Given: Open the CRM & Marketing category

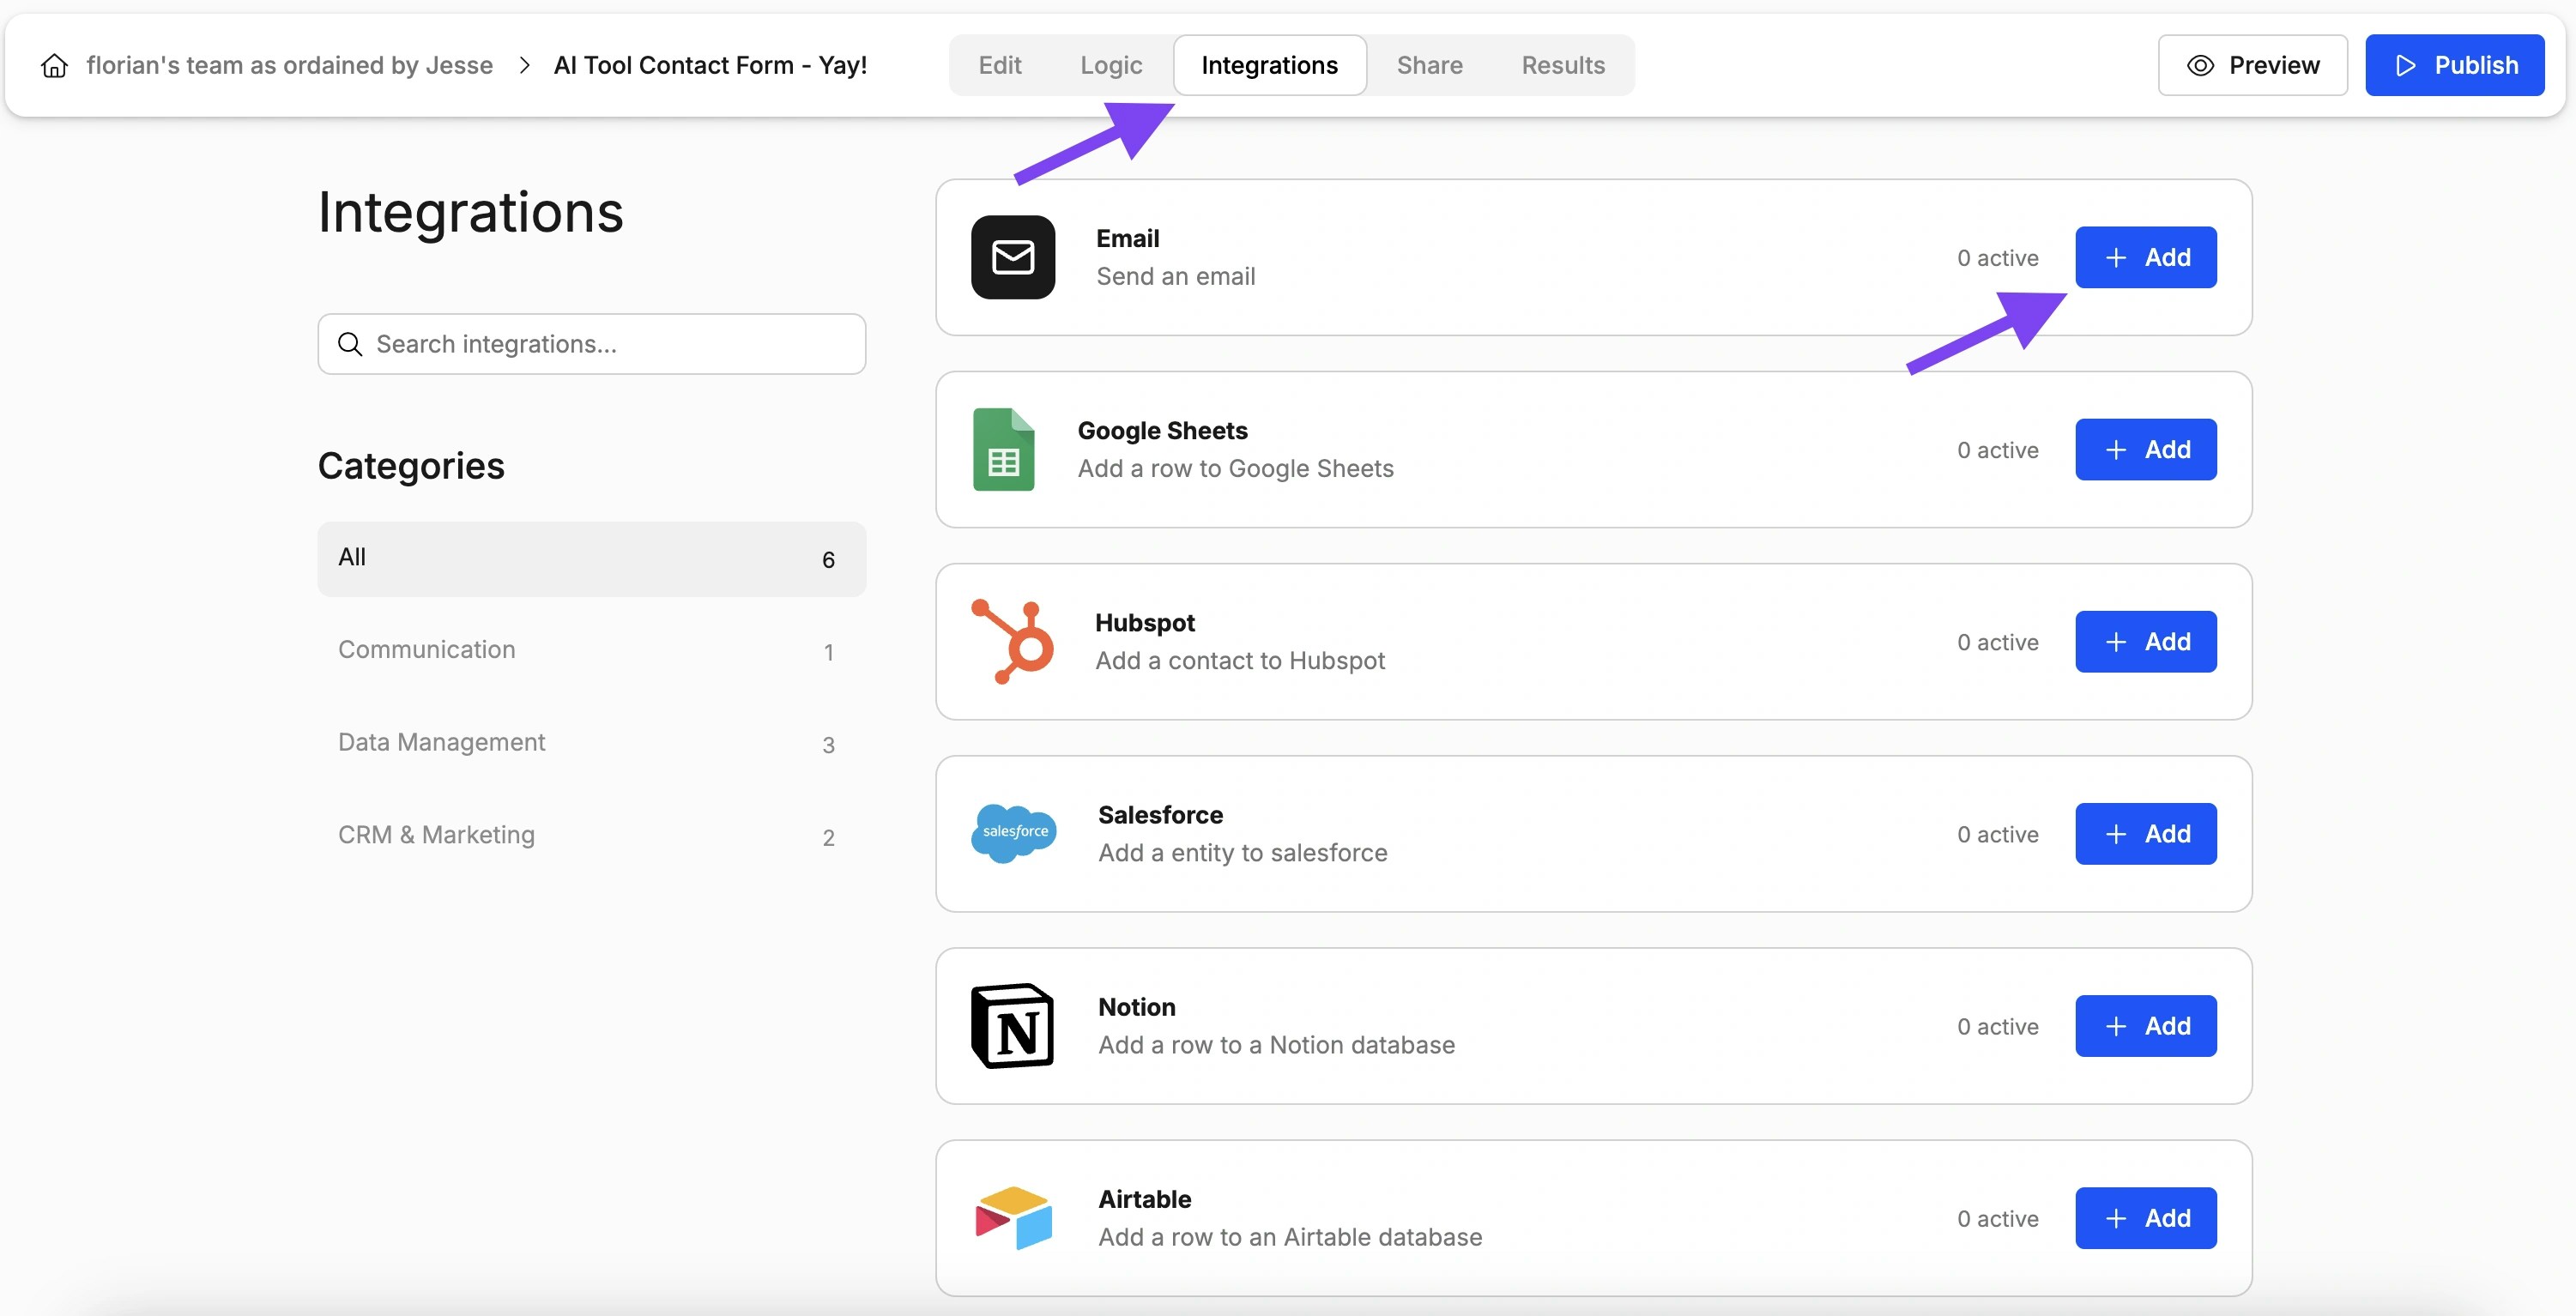Looking at the screenshot, I should [436, 834].
